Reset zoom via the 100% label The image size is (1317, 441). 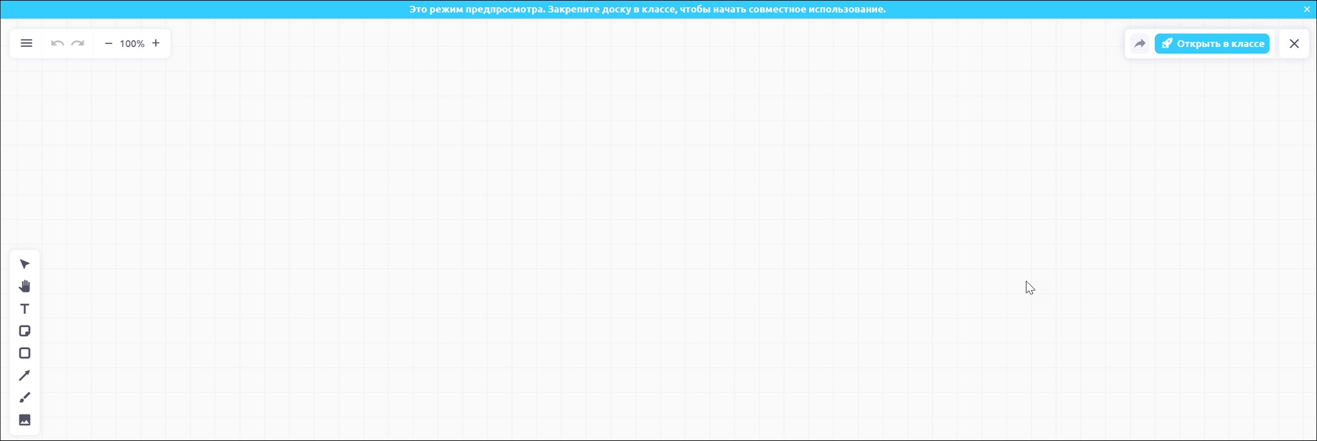click(132, 44)
